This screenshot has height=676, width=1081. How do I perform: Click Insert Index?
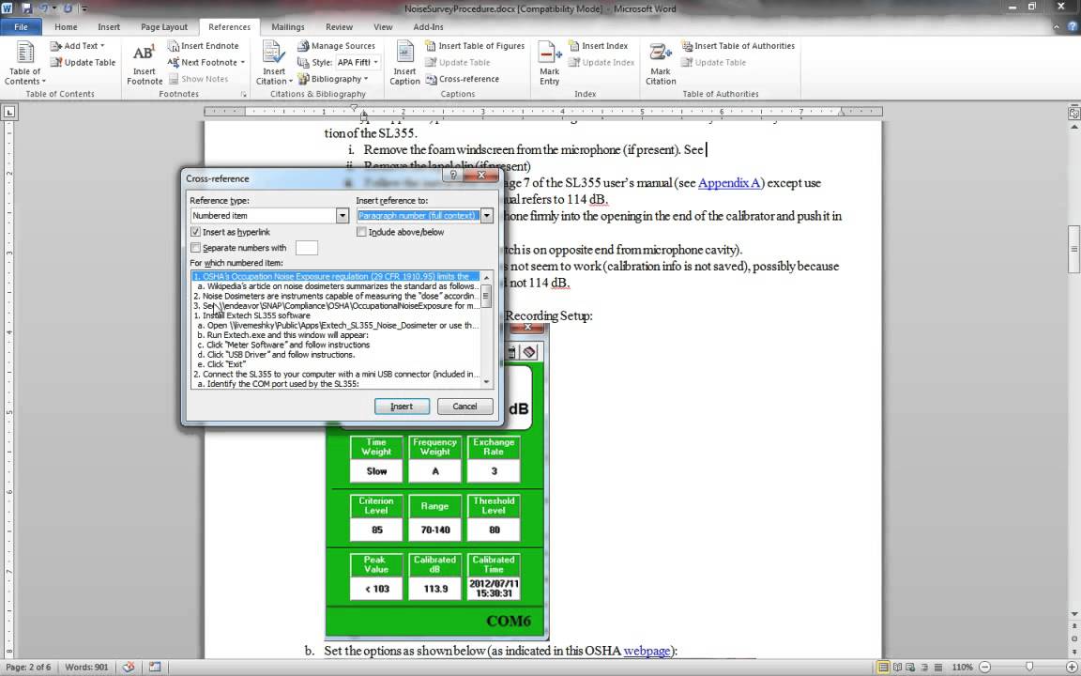pos(598,46)
